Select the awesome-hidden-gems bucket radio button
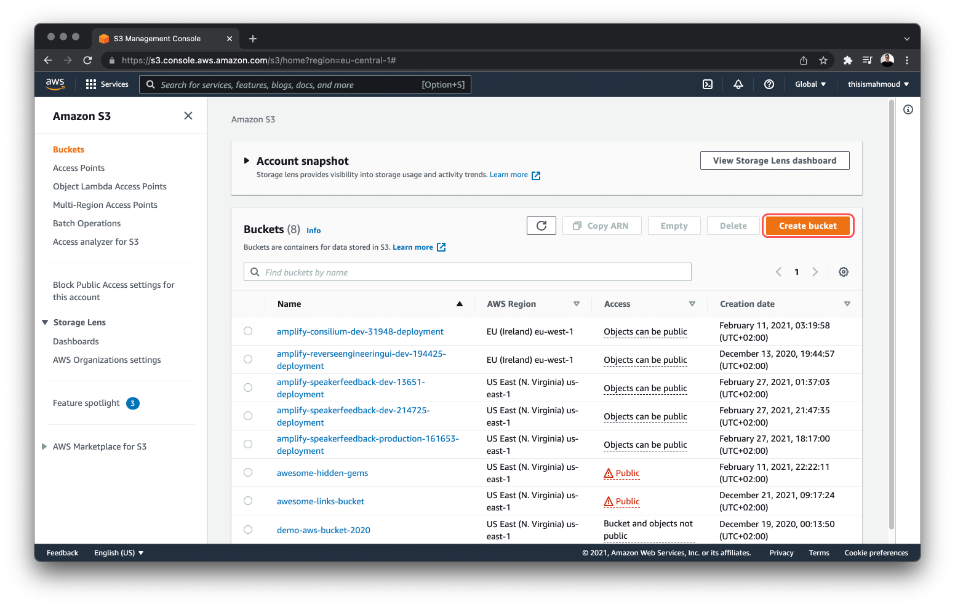This screenshot has width=955, height=607. coord(248,472)
